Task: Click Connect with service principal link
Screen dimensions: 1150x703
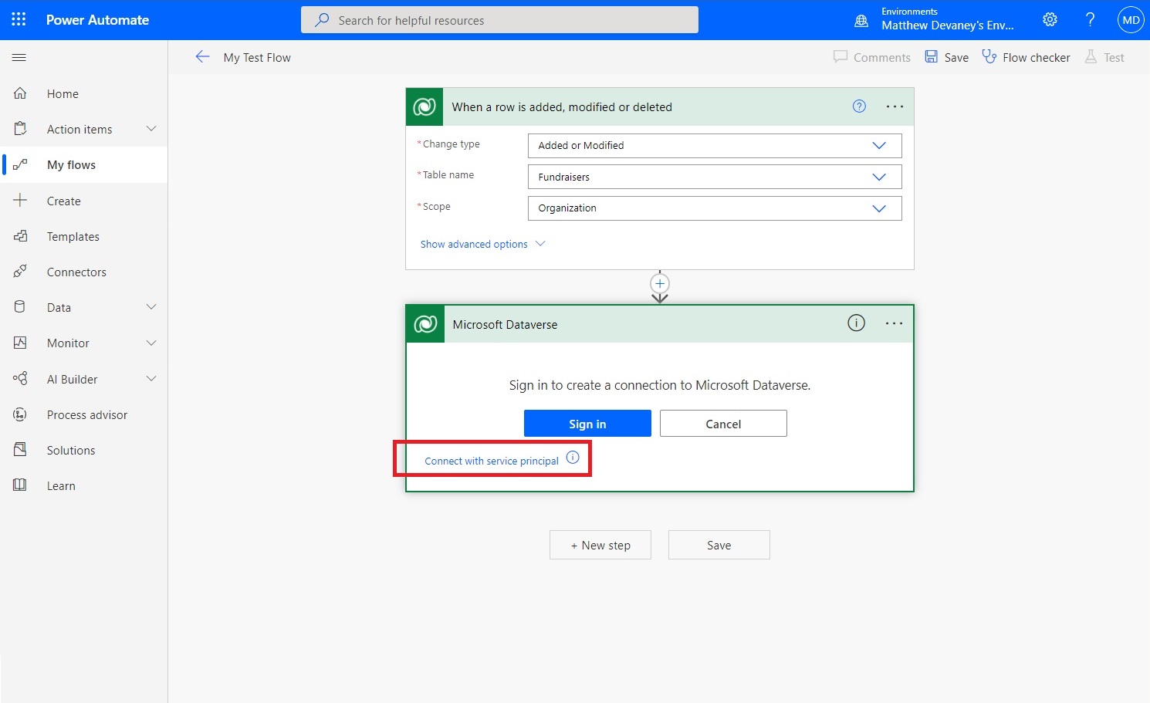Action: tap(491, 460)
